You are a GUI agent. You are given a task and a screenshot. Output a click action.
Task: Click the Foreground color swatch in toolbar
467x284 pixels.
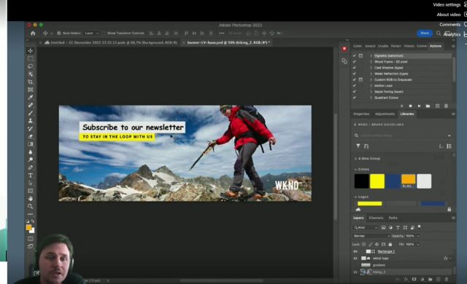click(x=28, y=227)
